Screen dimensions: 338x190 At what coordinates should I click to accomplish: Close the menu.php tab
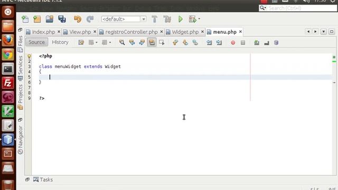click(x=240, y=32)
